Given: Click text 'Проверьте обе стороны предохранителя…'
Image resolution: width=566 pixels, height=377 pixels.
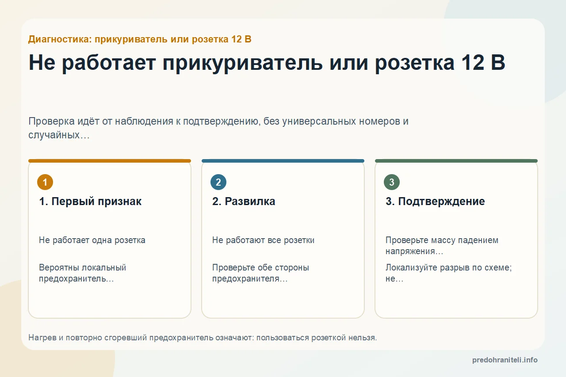Looking at the screenshot, I should [x=260, y=273].
